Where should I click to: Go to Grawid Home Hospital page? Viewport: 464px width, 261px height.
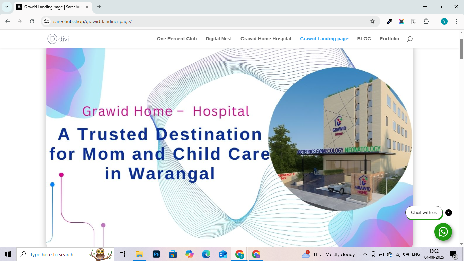point(266,39)
